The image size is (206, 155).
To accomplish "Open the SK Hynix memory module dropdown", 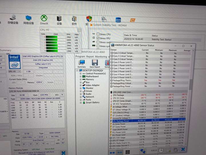I will tap(36, 91).
